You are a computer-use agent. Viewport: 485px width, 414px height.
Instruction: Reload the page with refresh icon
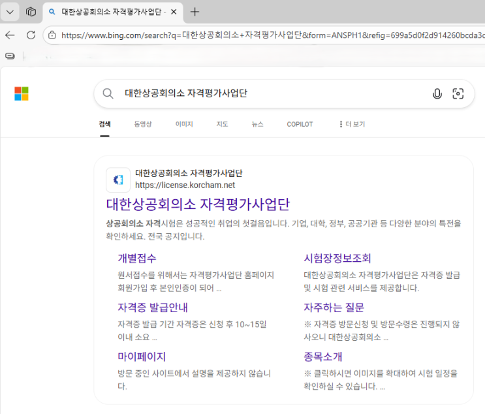31,35
